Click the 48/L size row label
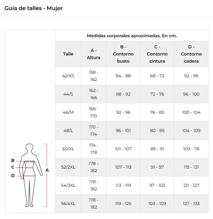Image resolution: width=213 pixels, height=219 pixels. [x=68, y=131]
